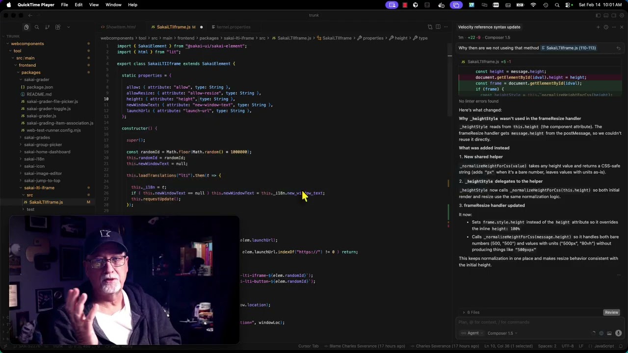Expand the 6 Files list
Screen dimensions: 628x353
[471, 312]
